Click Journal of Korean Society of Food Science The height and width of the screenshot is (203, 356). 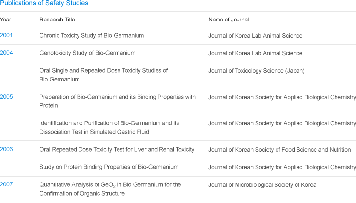pyautogui.click(x=279, y=150)
